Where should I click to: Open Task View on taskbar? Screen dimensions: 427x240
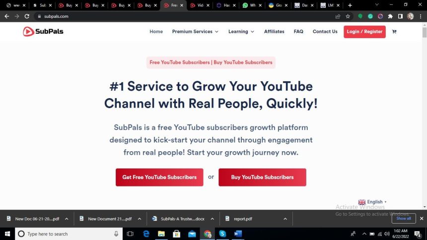(130, 234)
